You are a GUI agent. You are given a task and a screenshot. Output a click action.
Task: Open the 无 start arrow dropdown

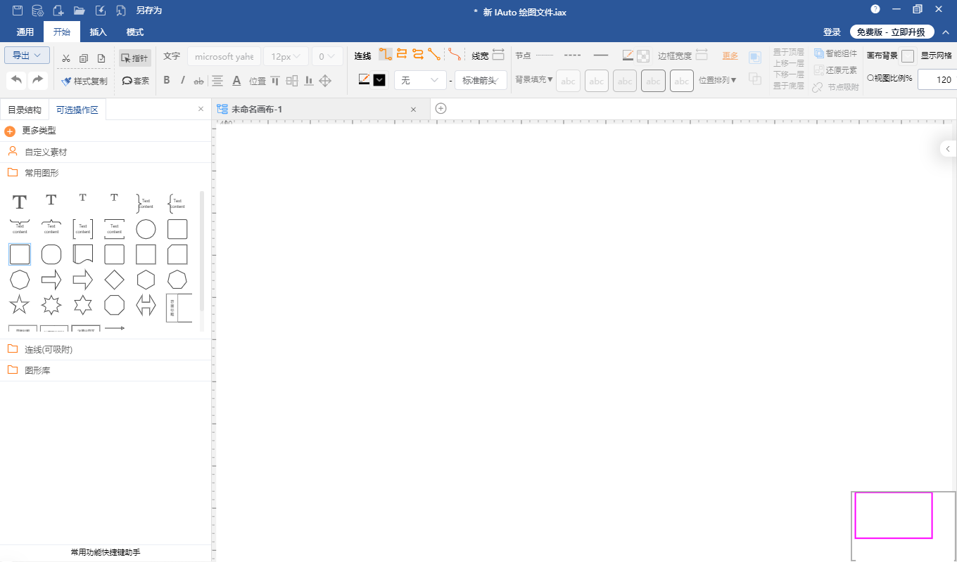pos(420,80)
